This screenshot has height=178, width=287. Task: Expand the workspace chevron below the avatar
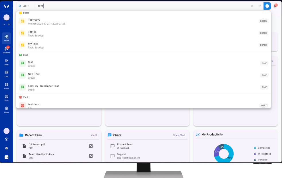(4, 24)
